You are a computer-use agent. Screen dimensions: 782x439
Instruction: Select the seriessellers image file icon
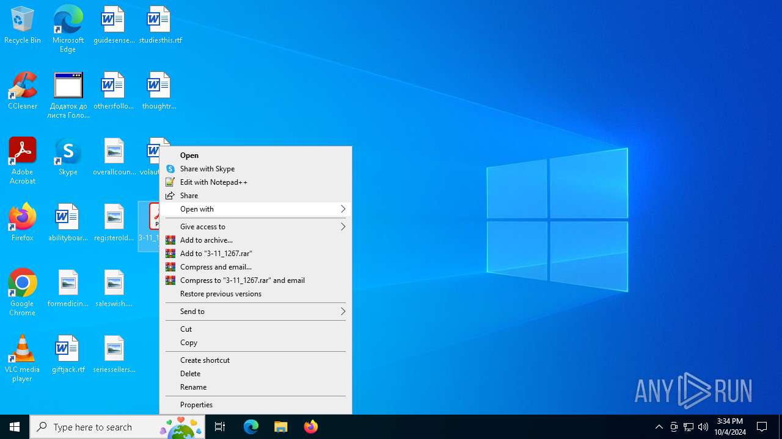coord(114,355)
